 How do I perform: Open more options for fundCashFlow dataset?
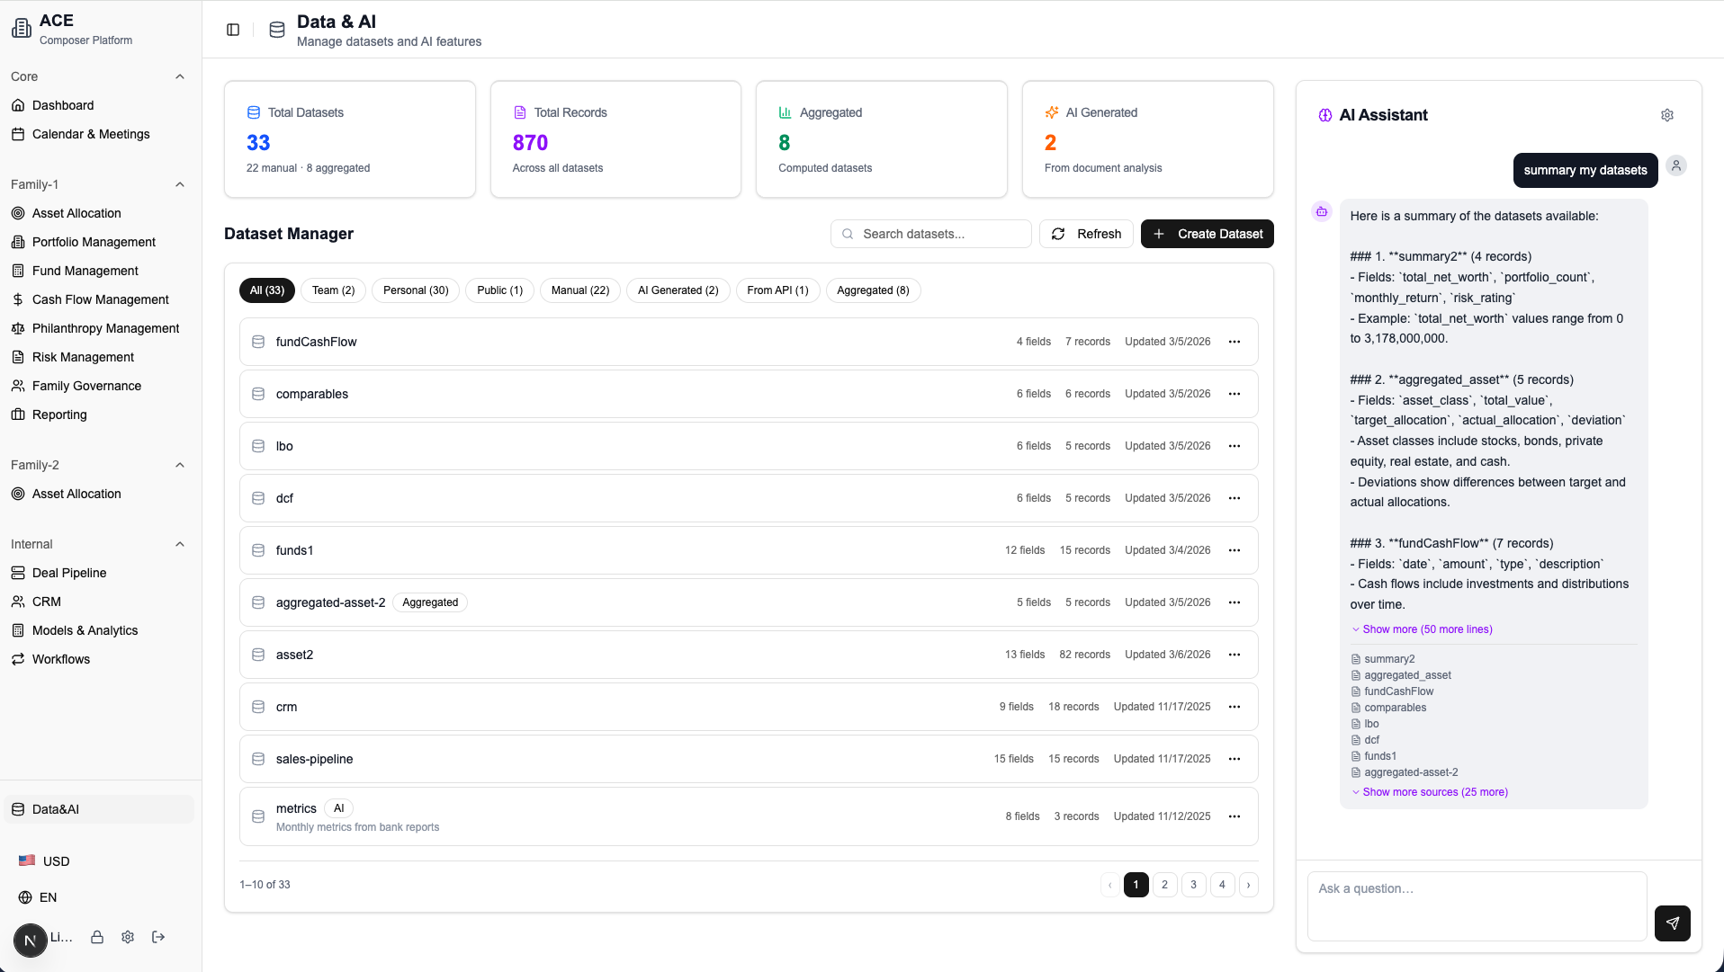coord(1234,342)
